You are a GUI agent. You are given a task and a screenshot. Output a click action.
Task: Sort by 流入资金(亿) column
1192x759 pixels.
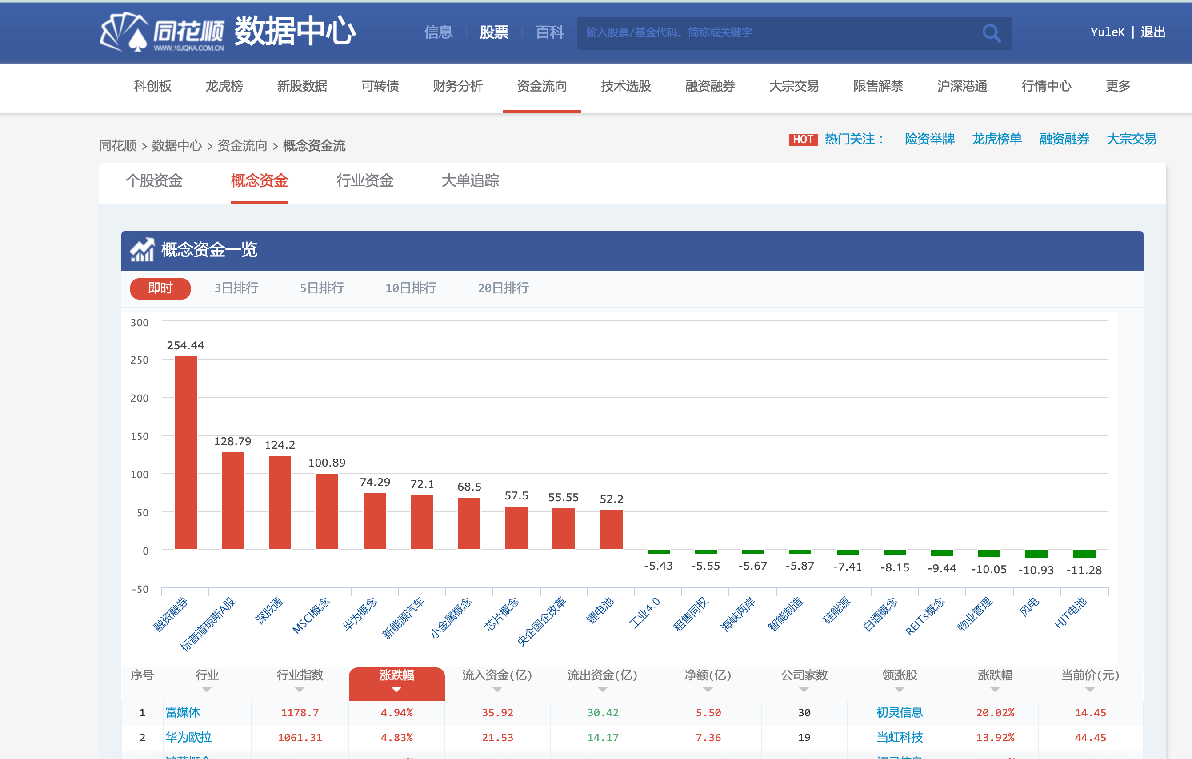coord(497,689)
